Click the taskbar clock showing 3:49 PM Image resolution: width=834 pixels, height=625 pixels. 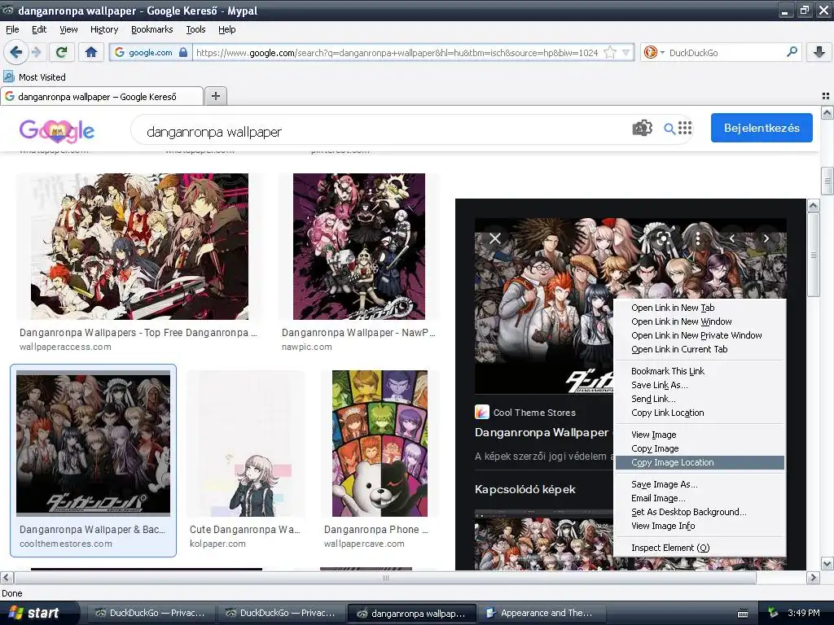[x=804, y=613]
